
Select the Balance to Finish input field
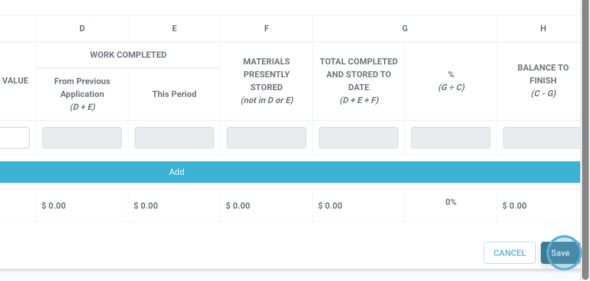coord(541,138)
